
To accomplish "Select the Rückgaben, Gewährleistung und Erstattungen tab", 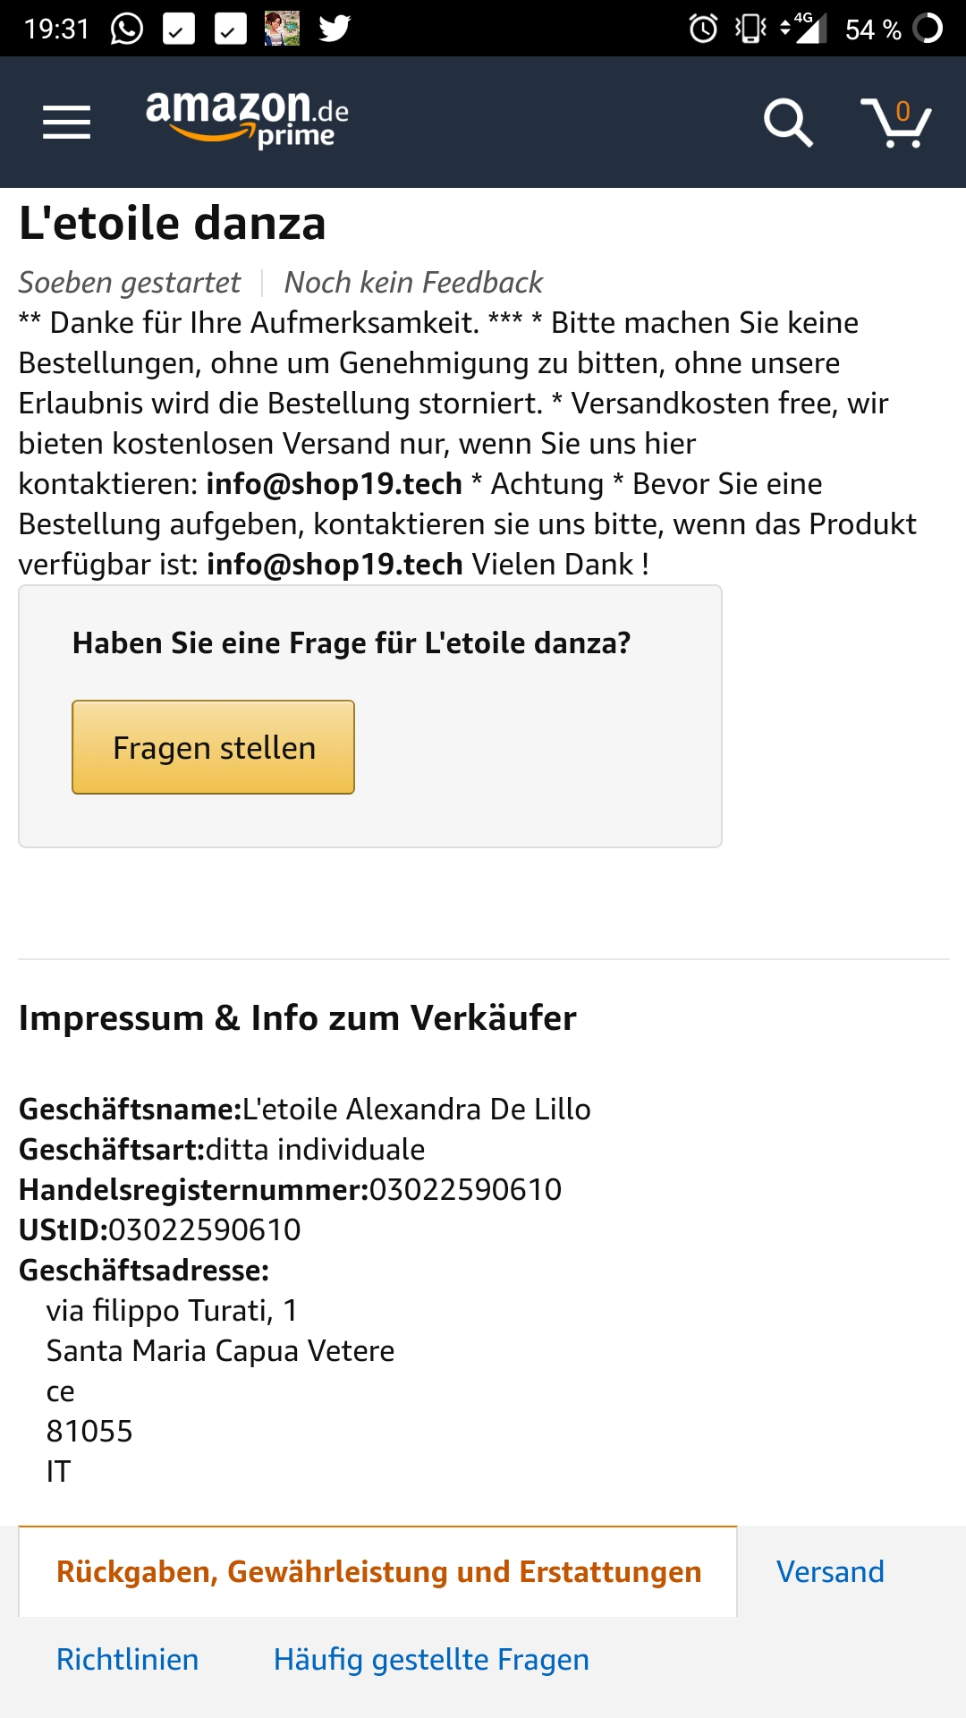I will pyautogui.click(x=378, y=1572).
